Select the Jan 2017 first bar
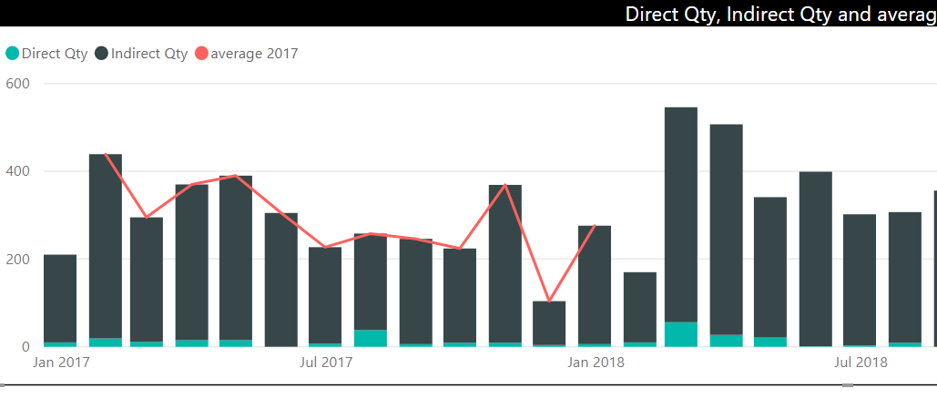This screenshot has width=937, height=409. [60, 301]
